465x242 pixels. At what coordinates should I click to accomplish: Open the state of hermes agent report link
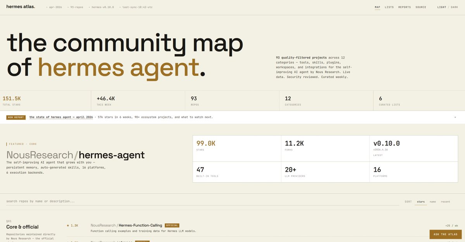(x=61, y=117)
